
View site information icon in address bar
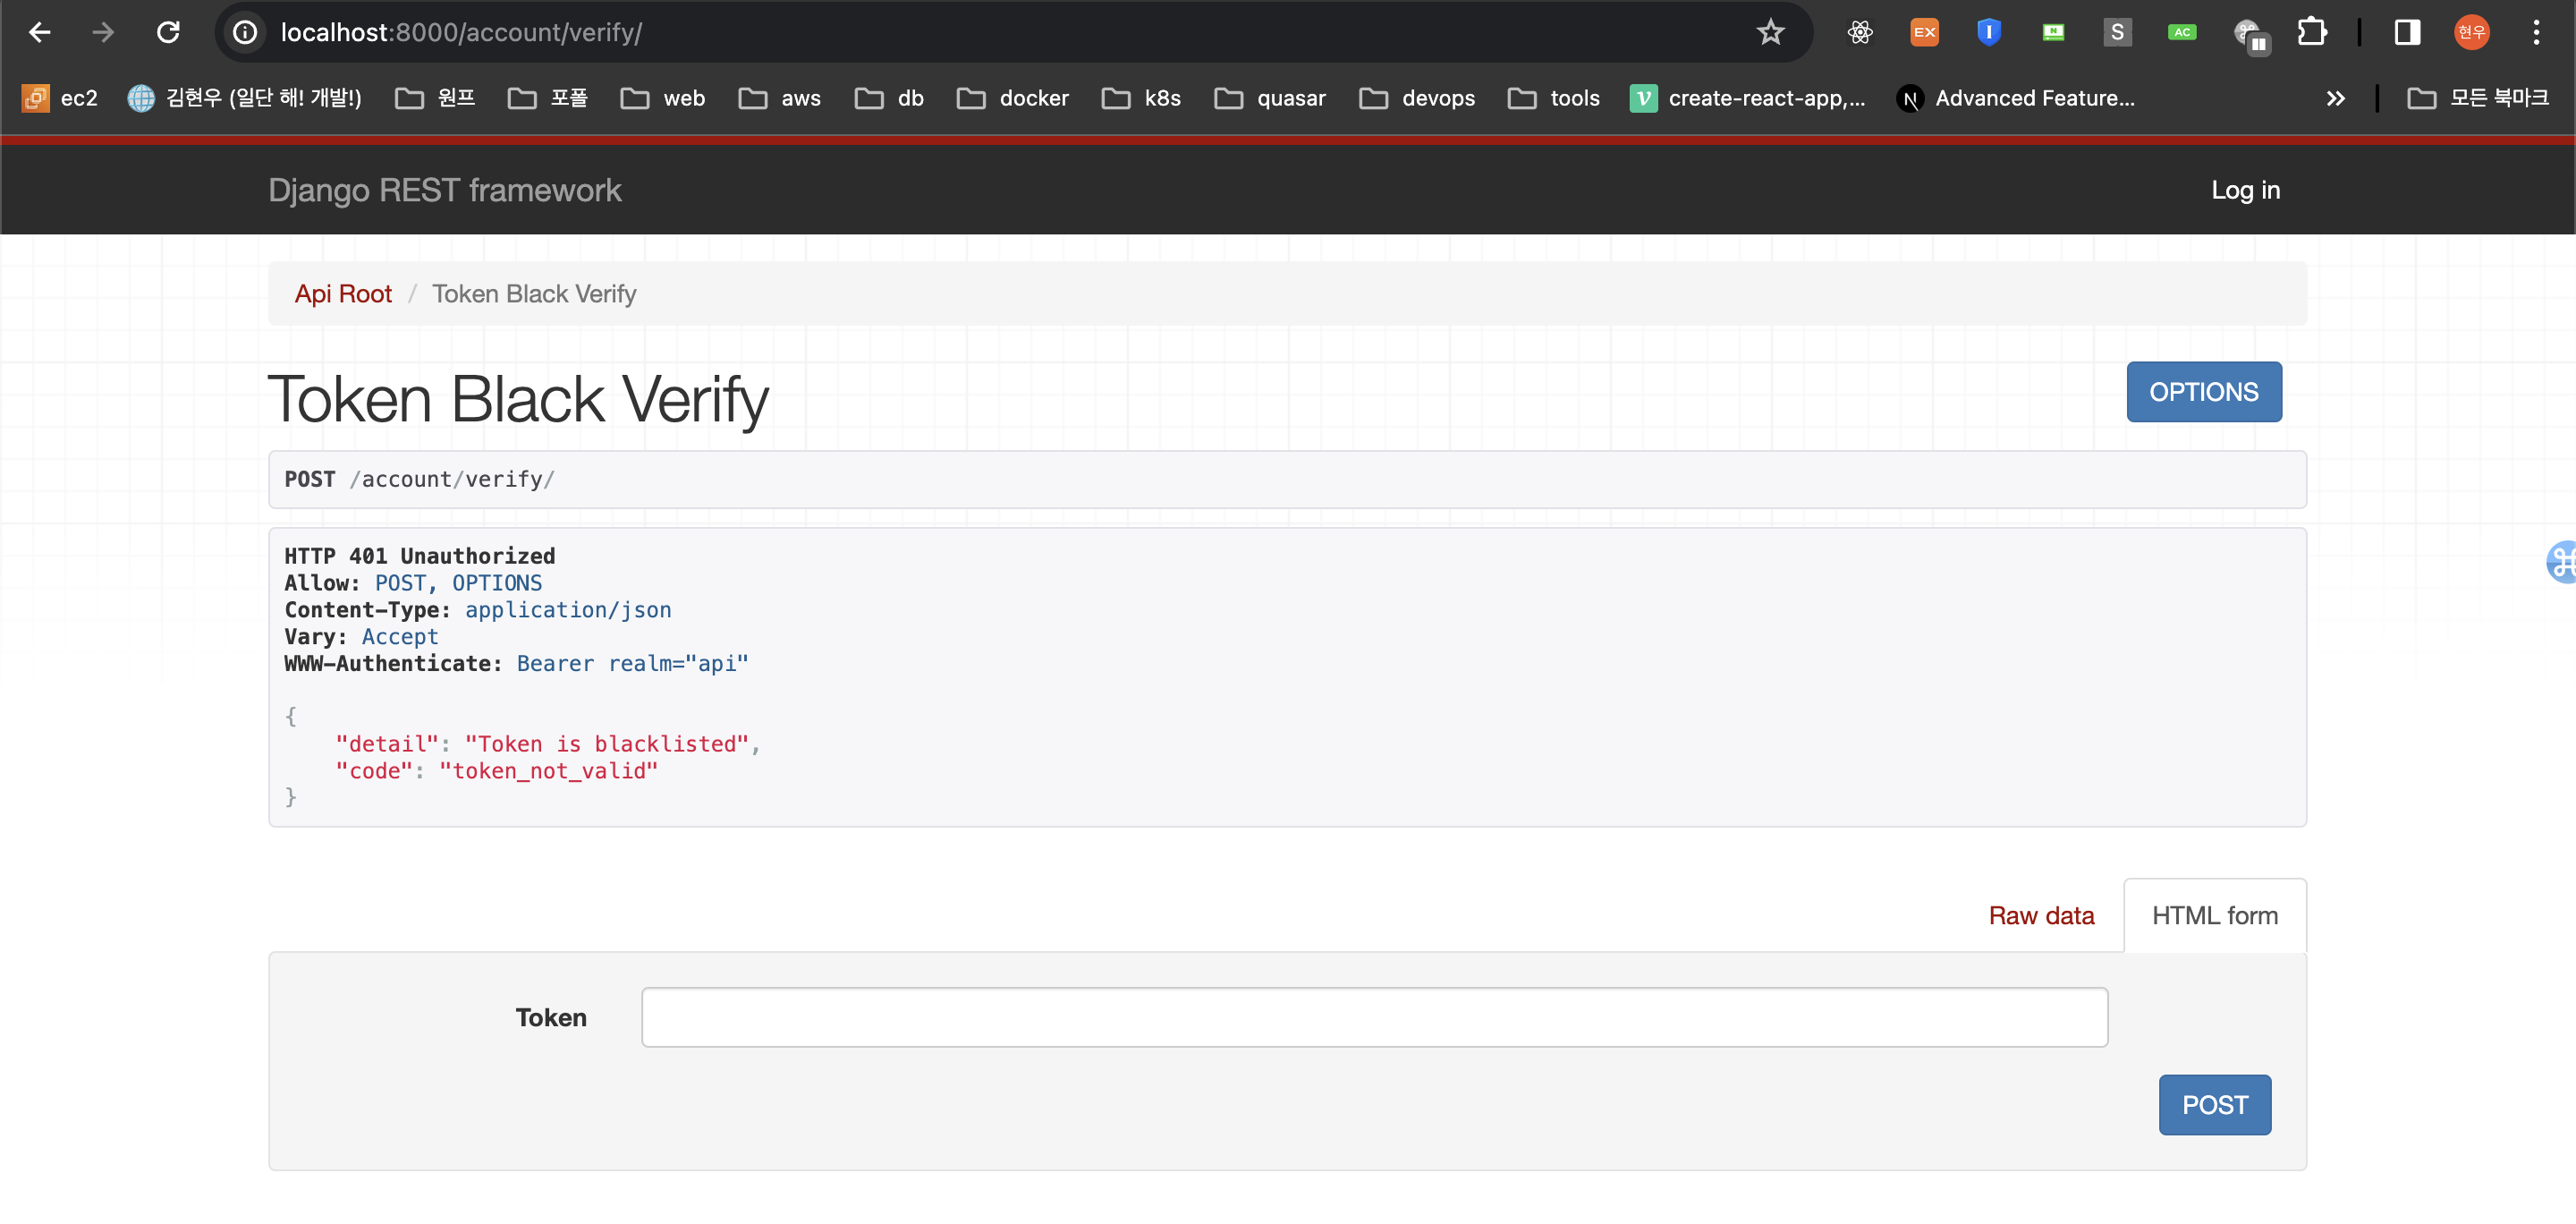(x=245, y=32)
